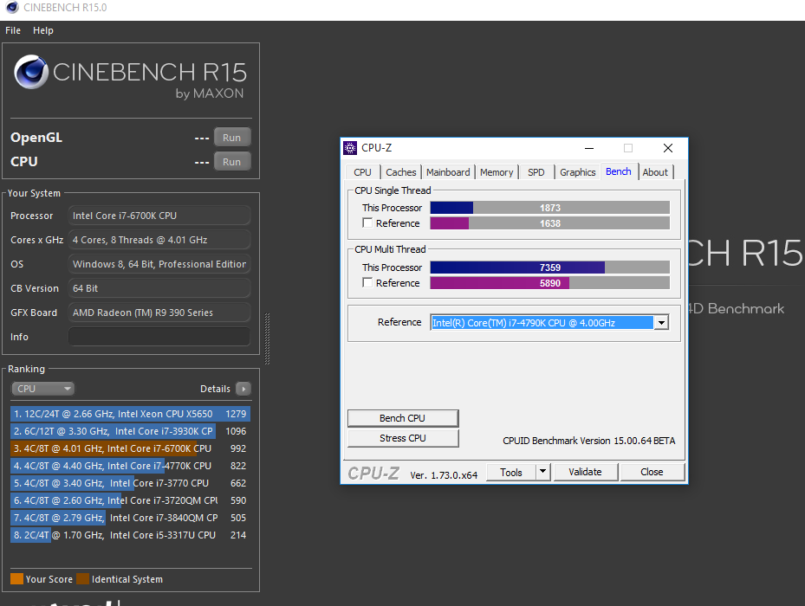The width and height of the screenshot is (805, 606).
Task: Select the Core i7-3840QM ranking row
Action: tap(130, 518)
